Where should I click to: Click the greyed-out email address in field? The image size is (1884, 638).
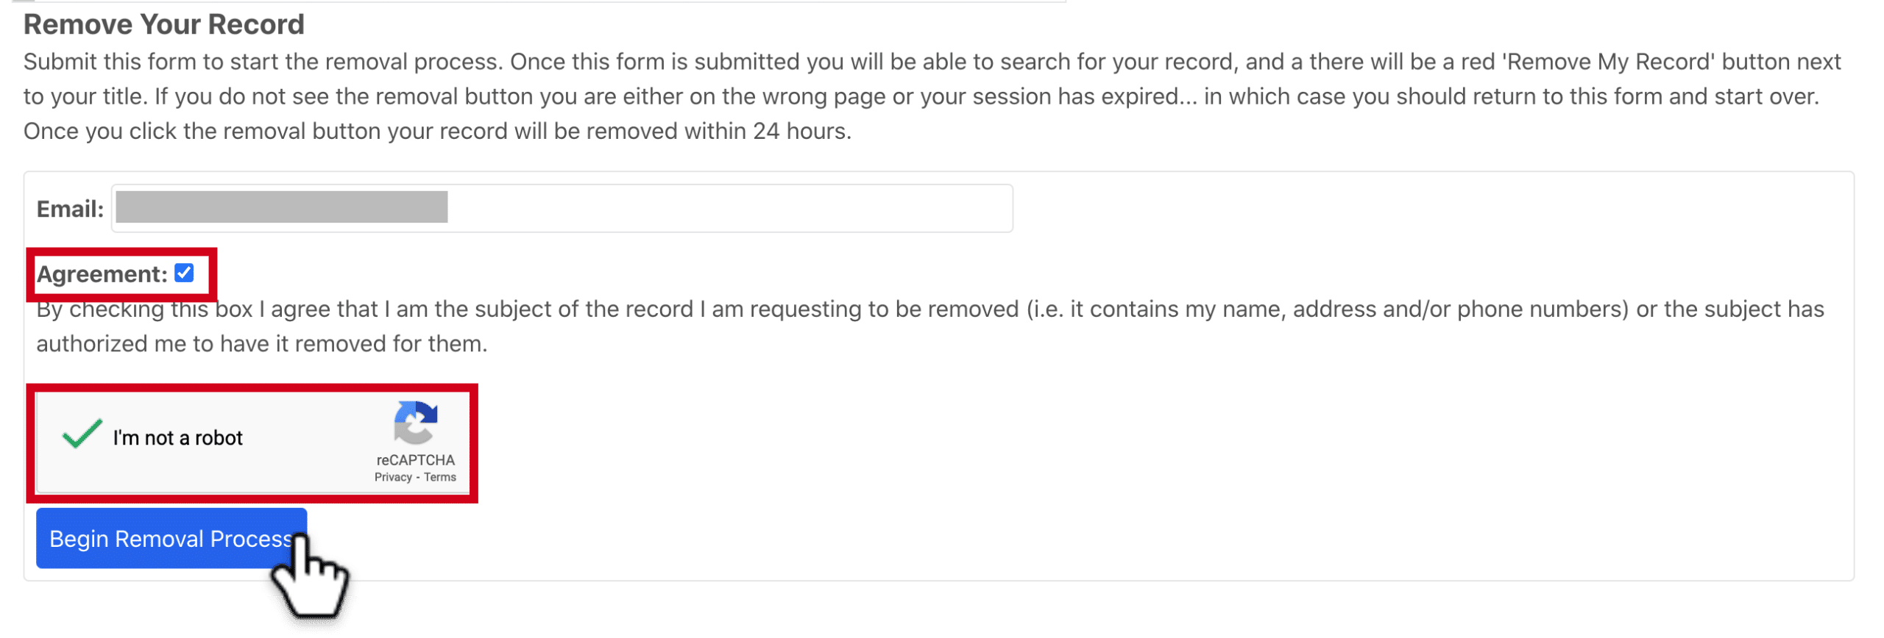(282, 207)
